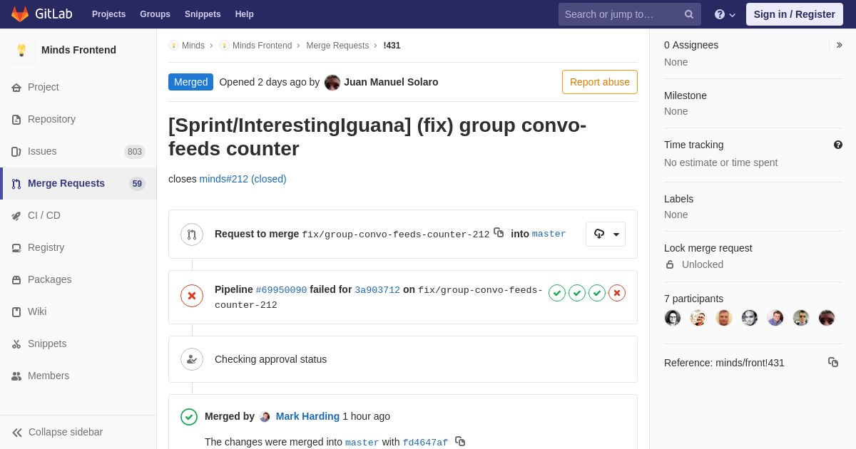Viewport: 856px width, 449px height.
Task: Open the master target branch link
Action: coord(549,234)
